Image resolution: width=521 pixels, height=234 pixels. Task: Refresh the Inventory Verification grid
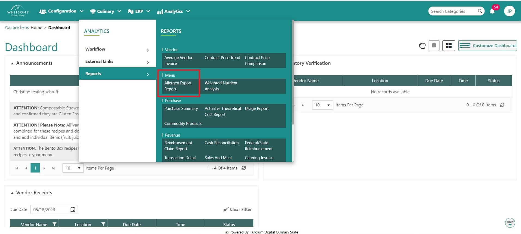coord(502,105)
